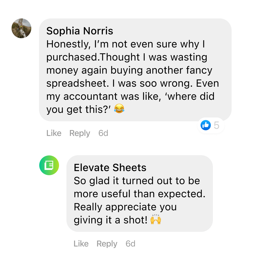Reply to the Elevate Sheets comment
277x267 pixels.
point(107,244)
